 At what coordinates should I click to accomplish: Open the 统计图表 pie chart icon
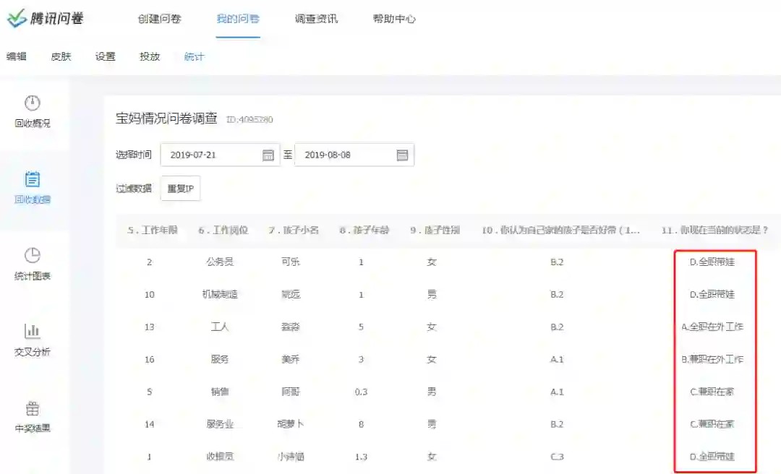[x=33, y=256]
